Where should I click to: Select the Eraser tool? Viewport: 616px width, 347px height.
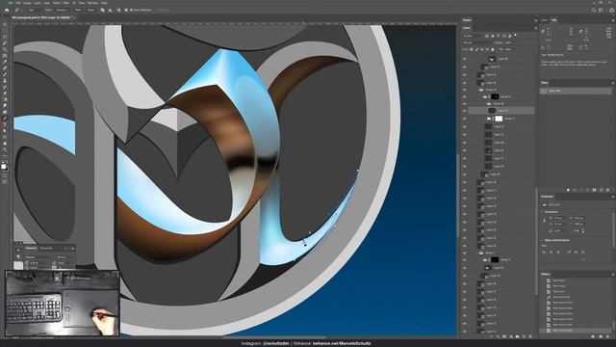5,93
